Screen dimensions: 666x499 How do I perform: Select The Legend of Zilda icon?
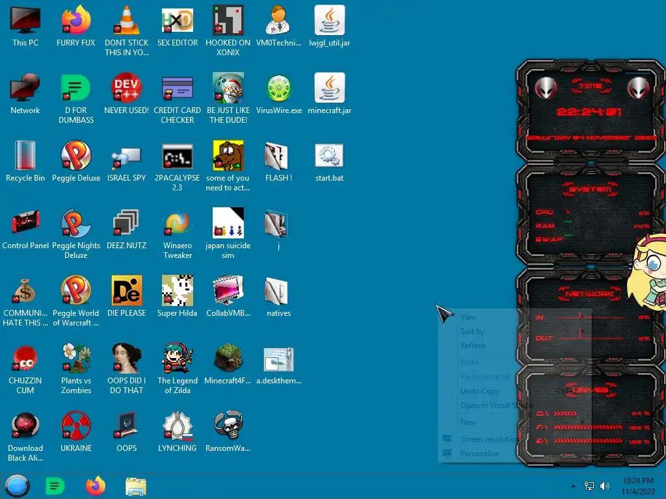pyautogui.click(x=177, y=368)
